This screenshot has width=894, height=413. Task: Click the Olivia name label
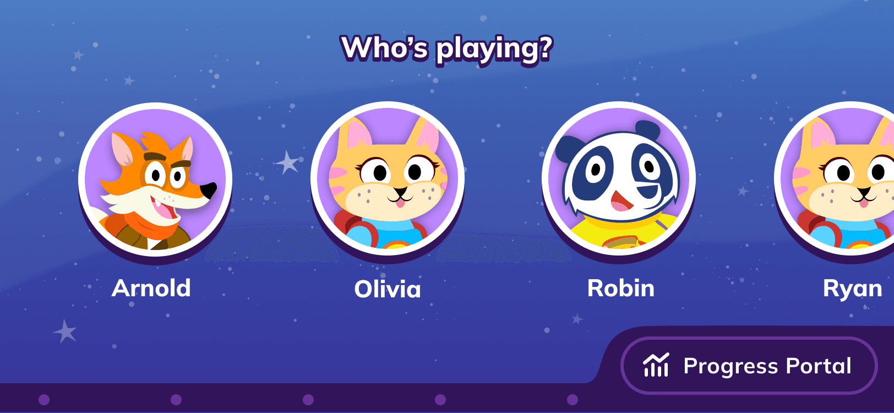point(388,289)
